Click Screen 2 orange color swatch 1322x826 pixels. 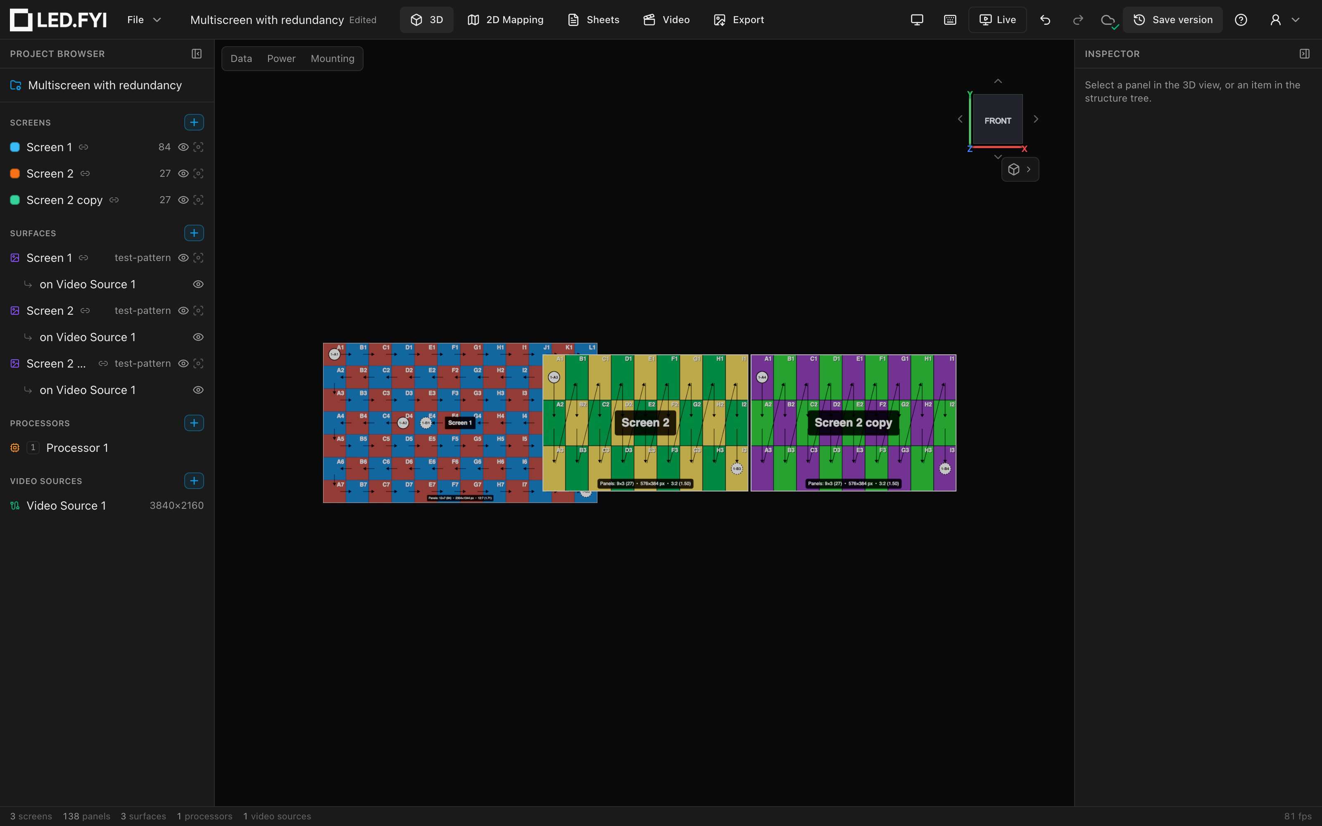(15, 173)
